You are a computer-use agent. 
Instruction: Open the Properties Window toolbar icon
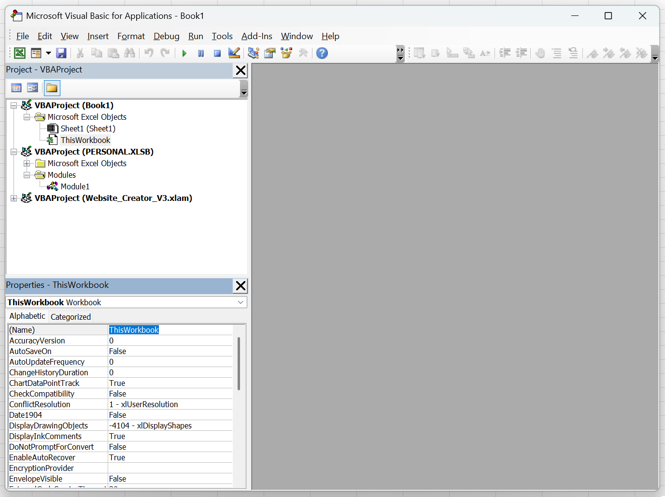pyautogui.click(x=270, y=53)
